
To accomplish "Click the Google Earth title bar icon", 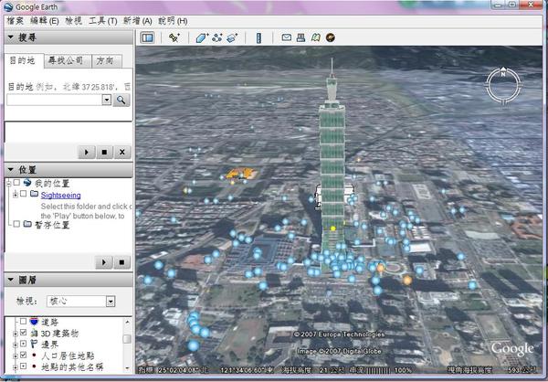I will (x=8, y=6).
